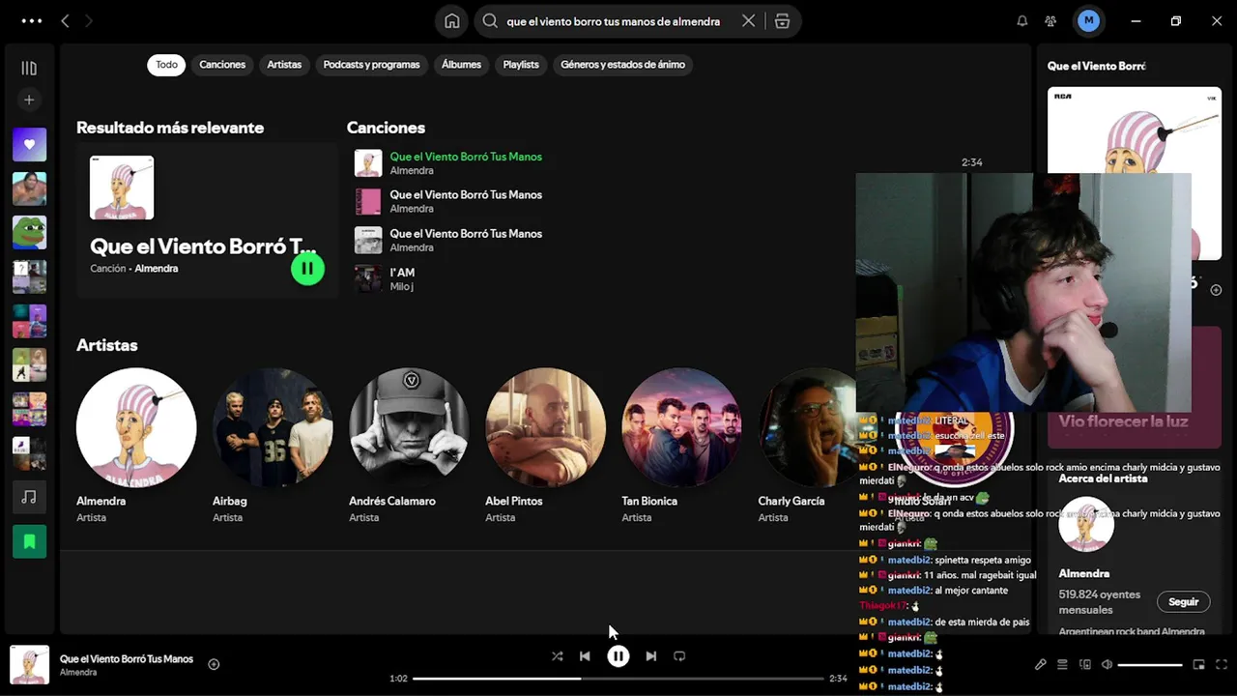The width and height of the screenshot is (1237, 696).
Task: Open Almendra artist card
Action: [136, 447]
